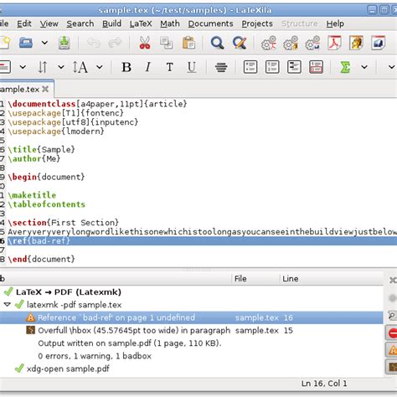397x397 pixels.
Task: Open the character size tool
Action: [80, 67]
